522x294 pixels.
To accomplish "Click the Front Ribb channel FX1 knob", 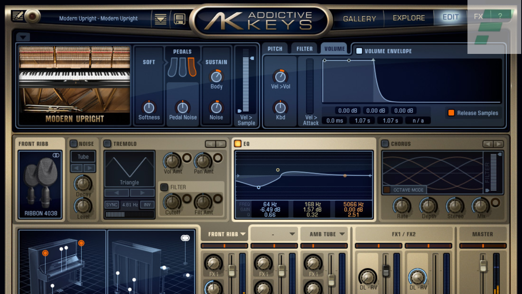I will (x=214, y=263).
